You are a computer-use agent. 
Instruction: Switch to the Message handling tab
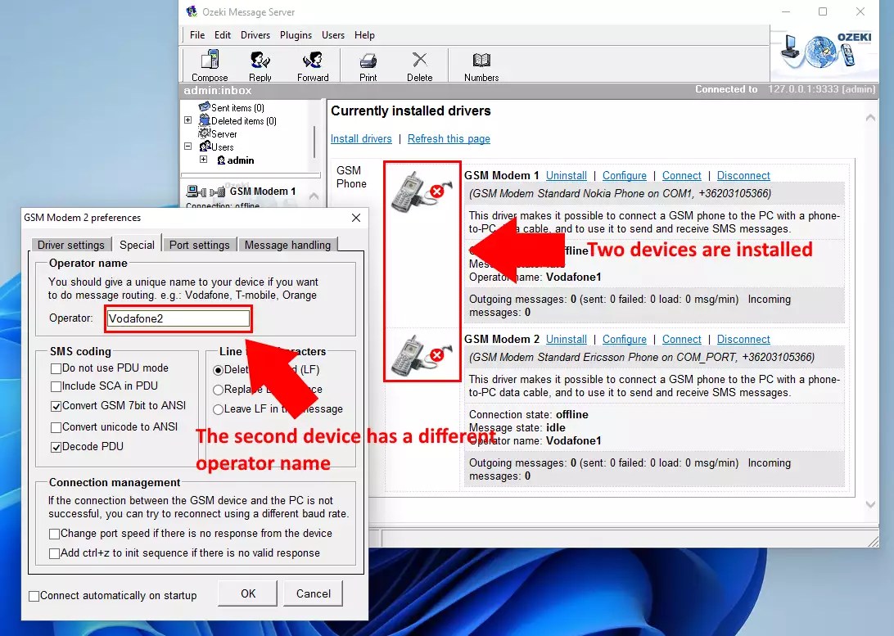(x=287, y=245)
